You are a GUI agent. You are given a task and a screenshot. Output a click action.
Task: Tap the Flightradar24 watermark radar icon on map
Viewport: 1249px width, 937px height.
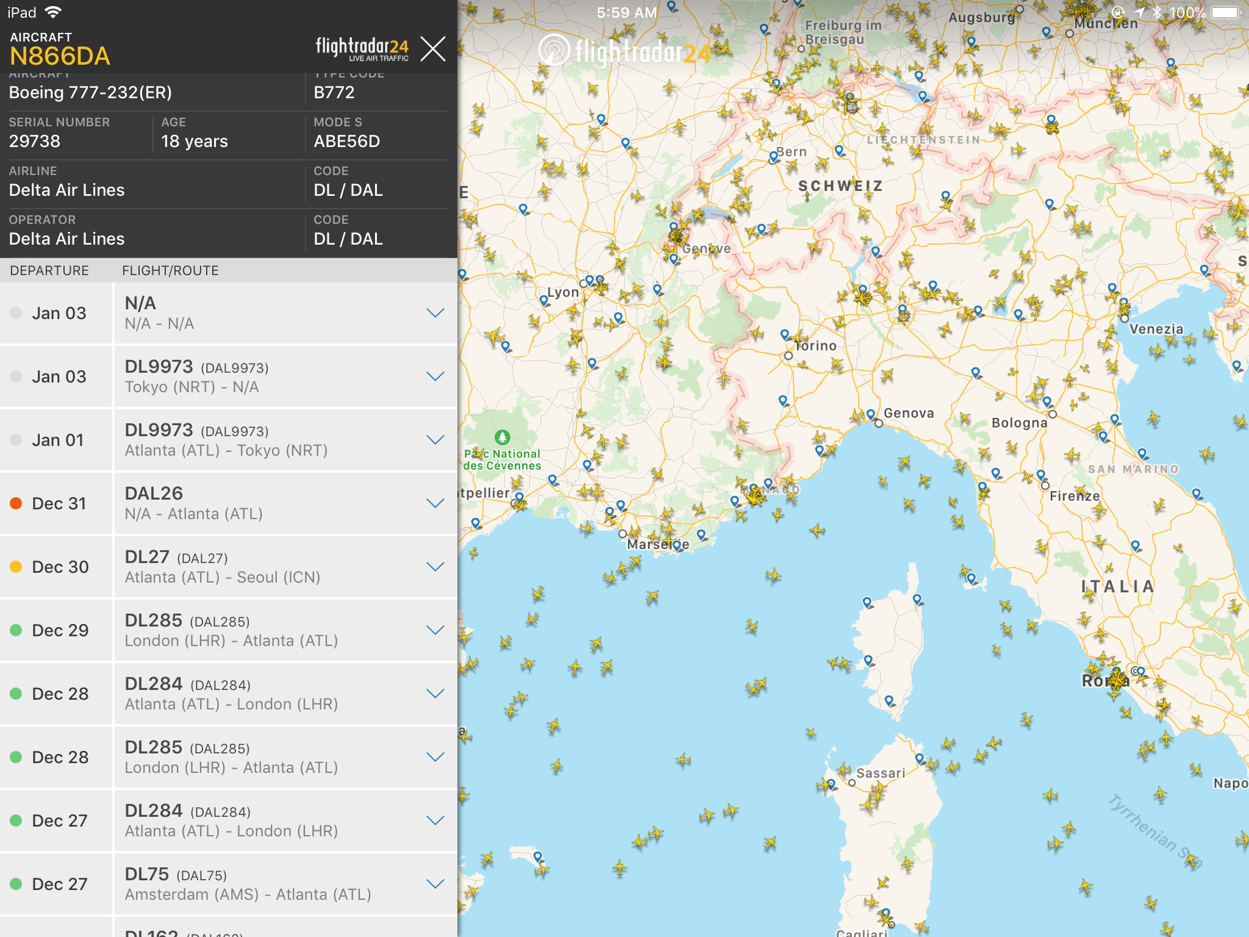tap(554, 50)
